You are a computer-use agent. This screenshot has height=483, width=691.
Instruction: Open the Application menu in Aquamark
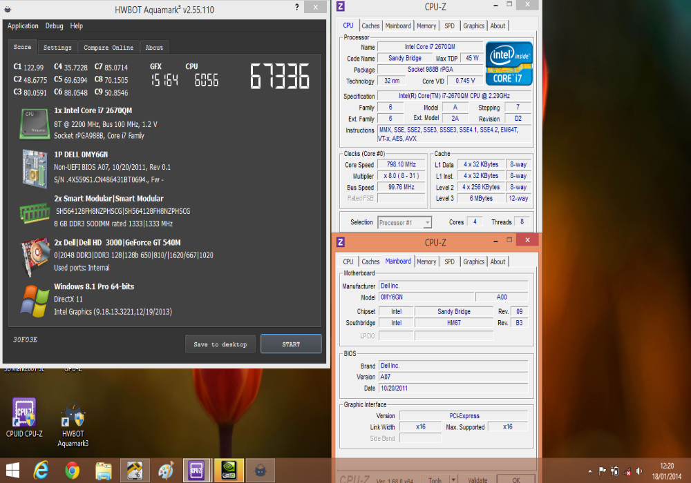pyautogui.click(x=23, y=26)
